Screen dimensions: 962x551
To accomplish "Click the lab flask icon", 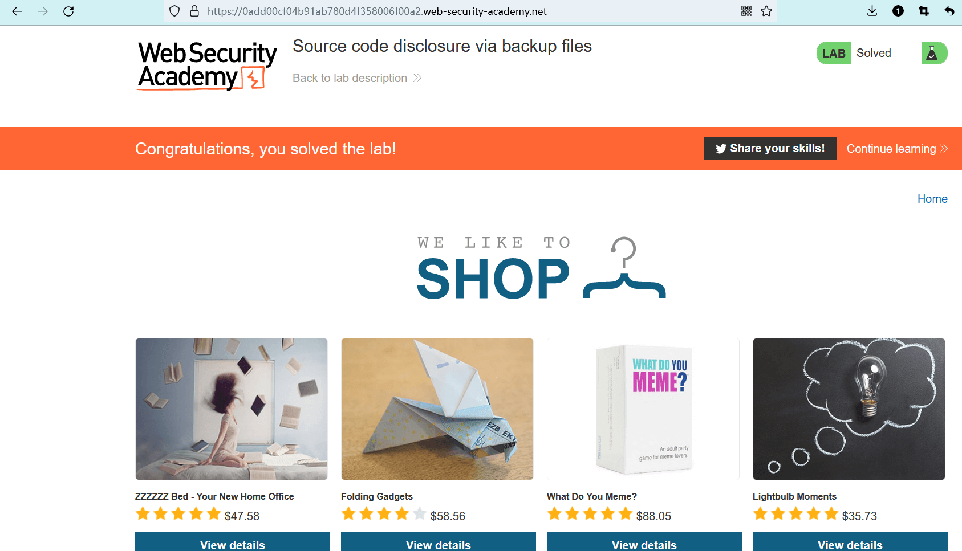I will pyautogui.click(x=932, y=54).
